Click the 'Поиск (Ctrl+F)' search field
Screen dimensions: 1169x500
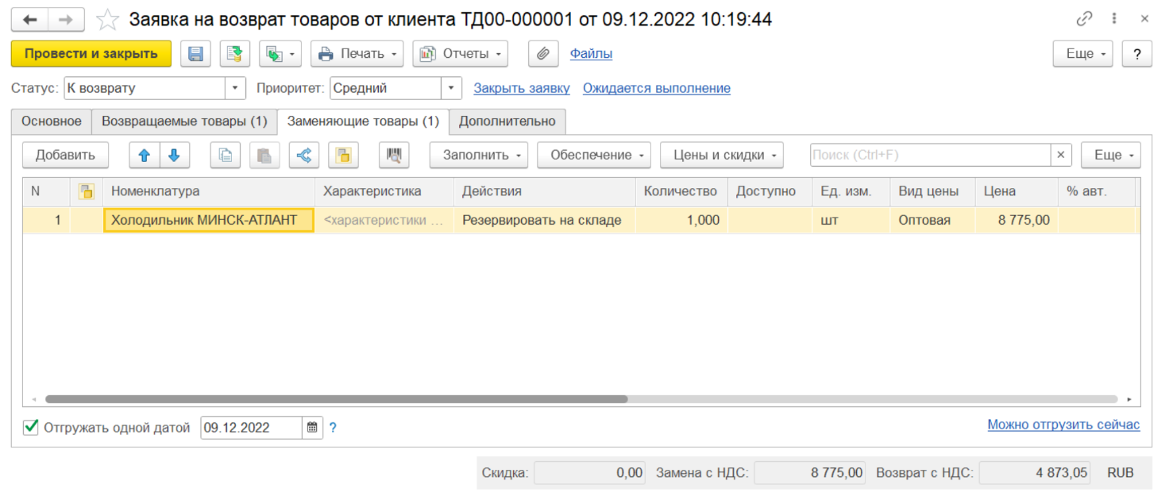pos(929,156)
